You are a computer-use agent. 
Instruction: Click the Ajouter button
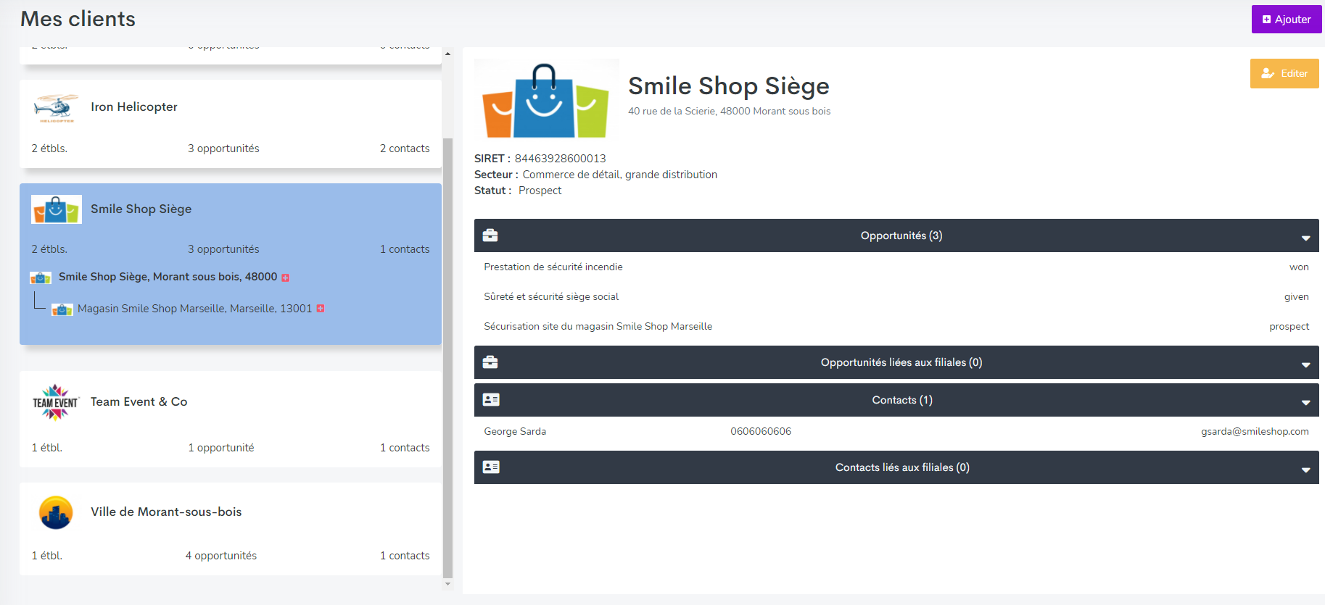tap(1287, 20)
